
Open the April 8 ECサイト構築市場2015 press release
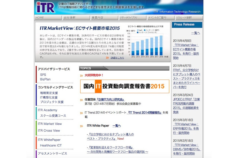186,52
